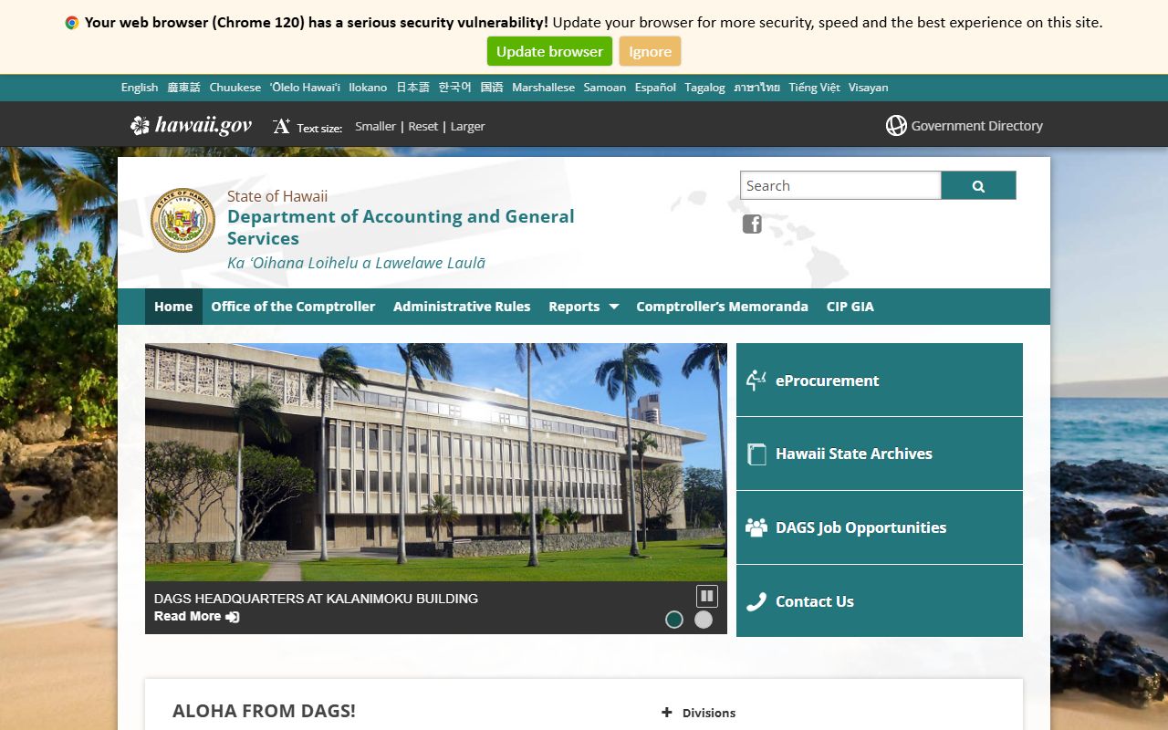This screenshot has height=730, width=1168.
Task: Click the Chrome icon in the warning banner
Action: tap(72, 23)
